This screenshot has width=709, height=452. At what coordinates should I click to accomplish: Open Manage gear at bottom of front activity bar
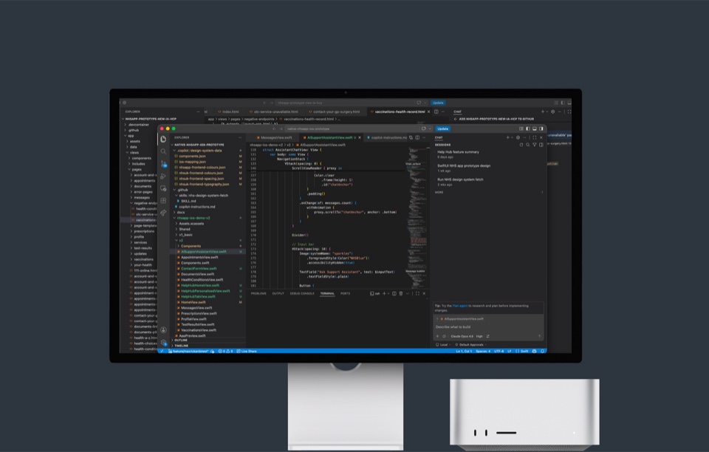[163, 342]
